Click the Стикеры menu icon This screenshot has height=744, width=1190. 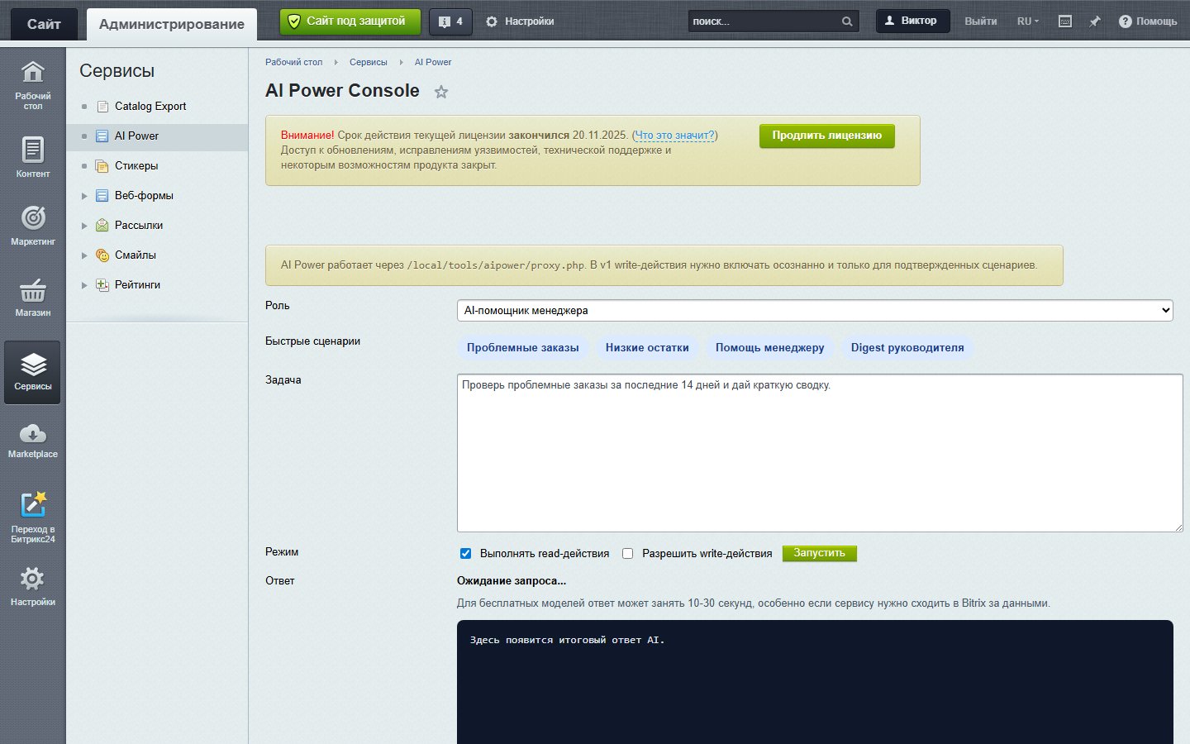pos(102,166)
